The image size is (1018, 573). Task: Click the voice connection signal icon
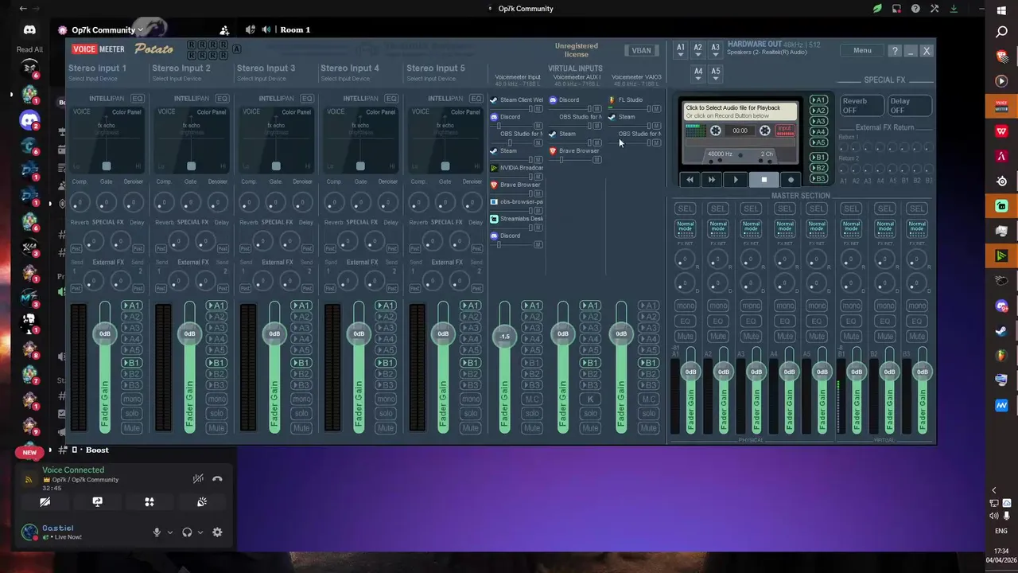pos(29,479)
